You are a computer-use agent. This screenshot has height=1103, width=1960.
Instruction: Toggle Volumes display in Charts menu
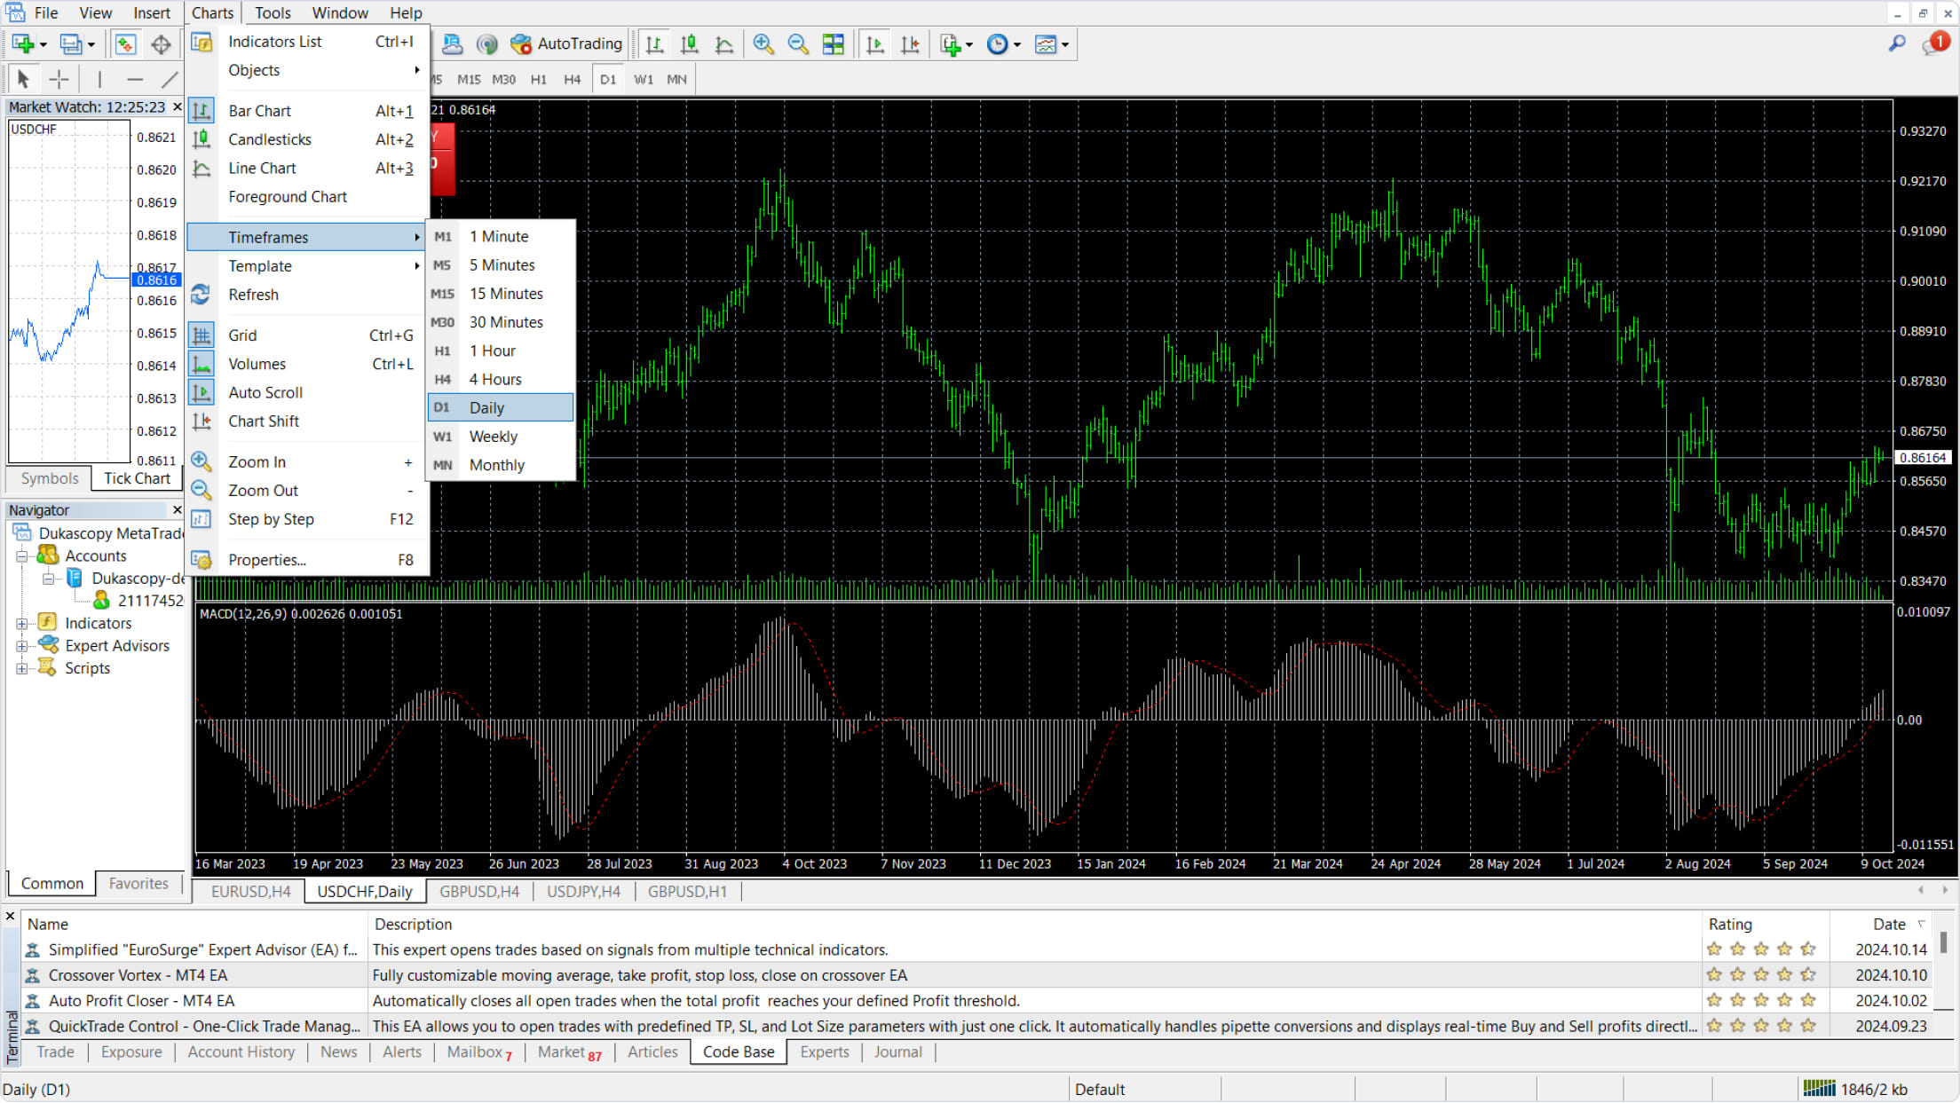pyautogui.click(x=257, y=364)
